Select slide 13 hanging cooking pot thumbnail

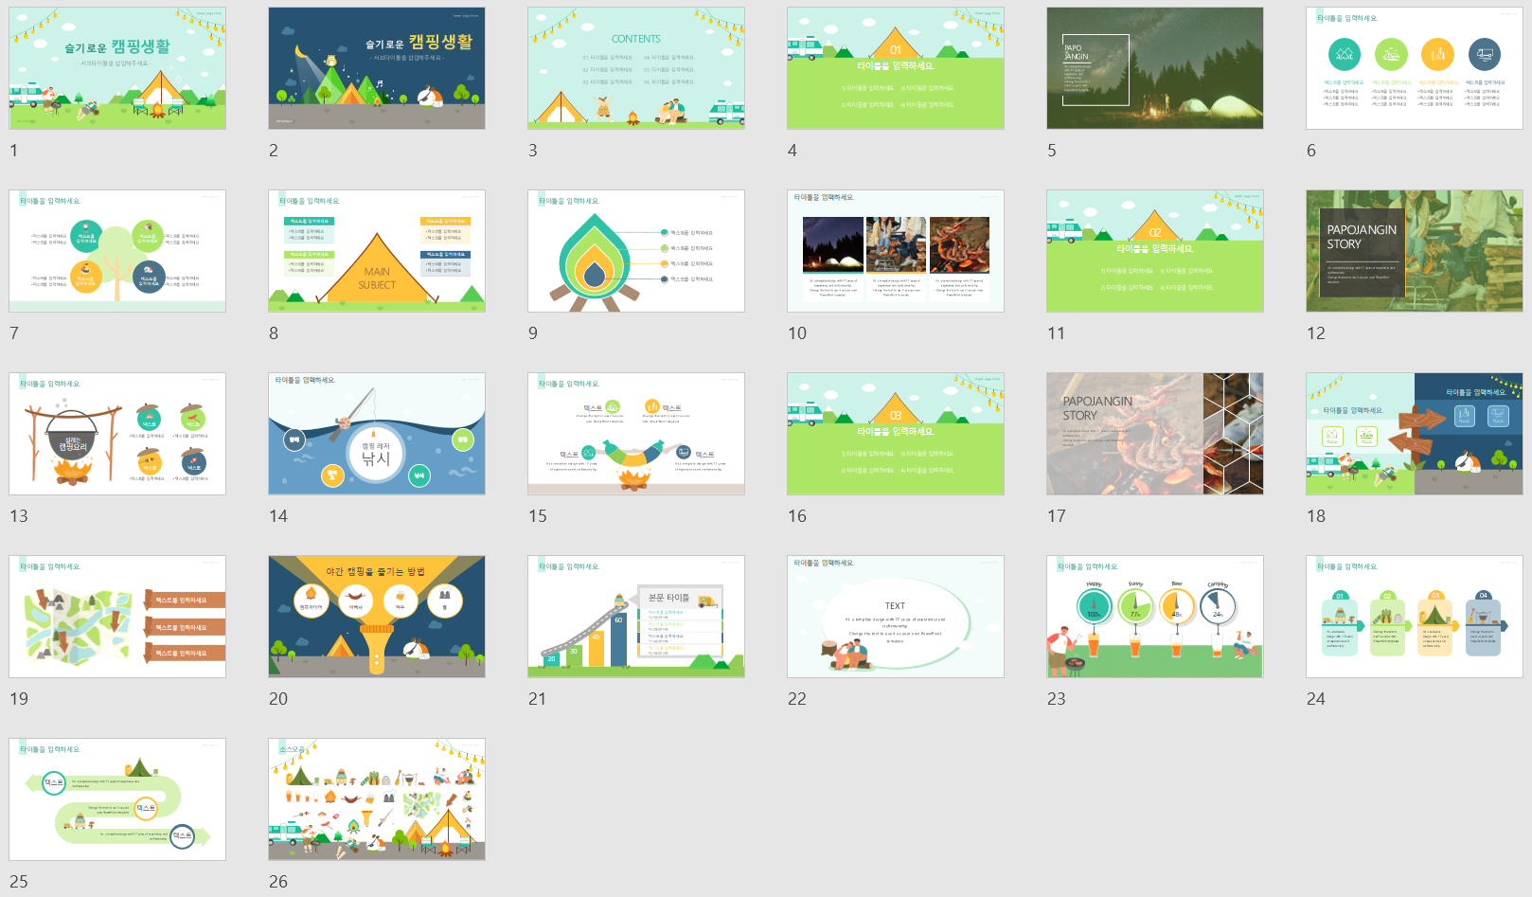click(117, 434)
